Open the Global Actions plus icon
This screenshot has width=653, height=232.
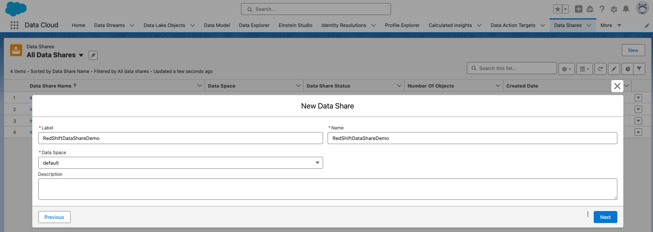point(579,9)
